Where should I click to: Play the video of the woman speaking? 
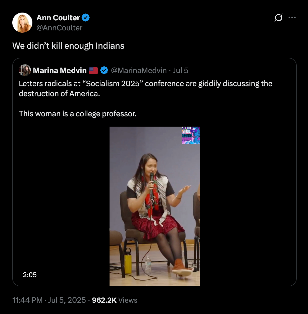[155, 206]
